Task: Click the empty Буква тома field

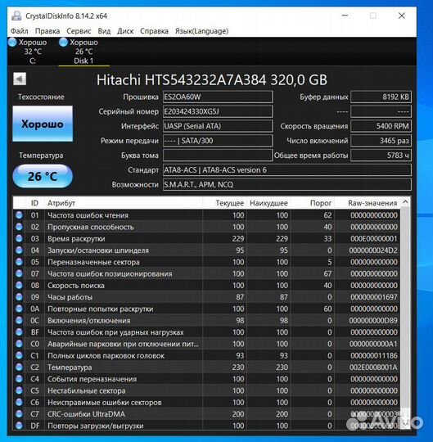Action: coord(218,156)
